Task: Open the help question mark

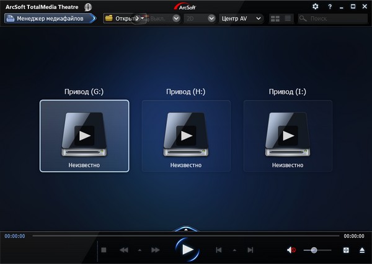Action: (x=330, y=6)
